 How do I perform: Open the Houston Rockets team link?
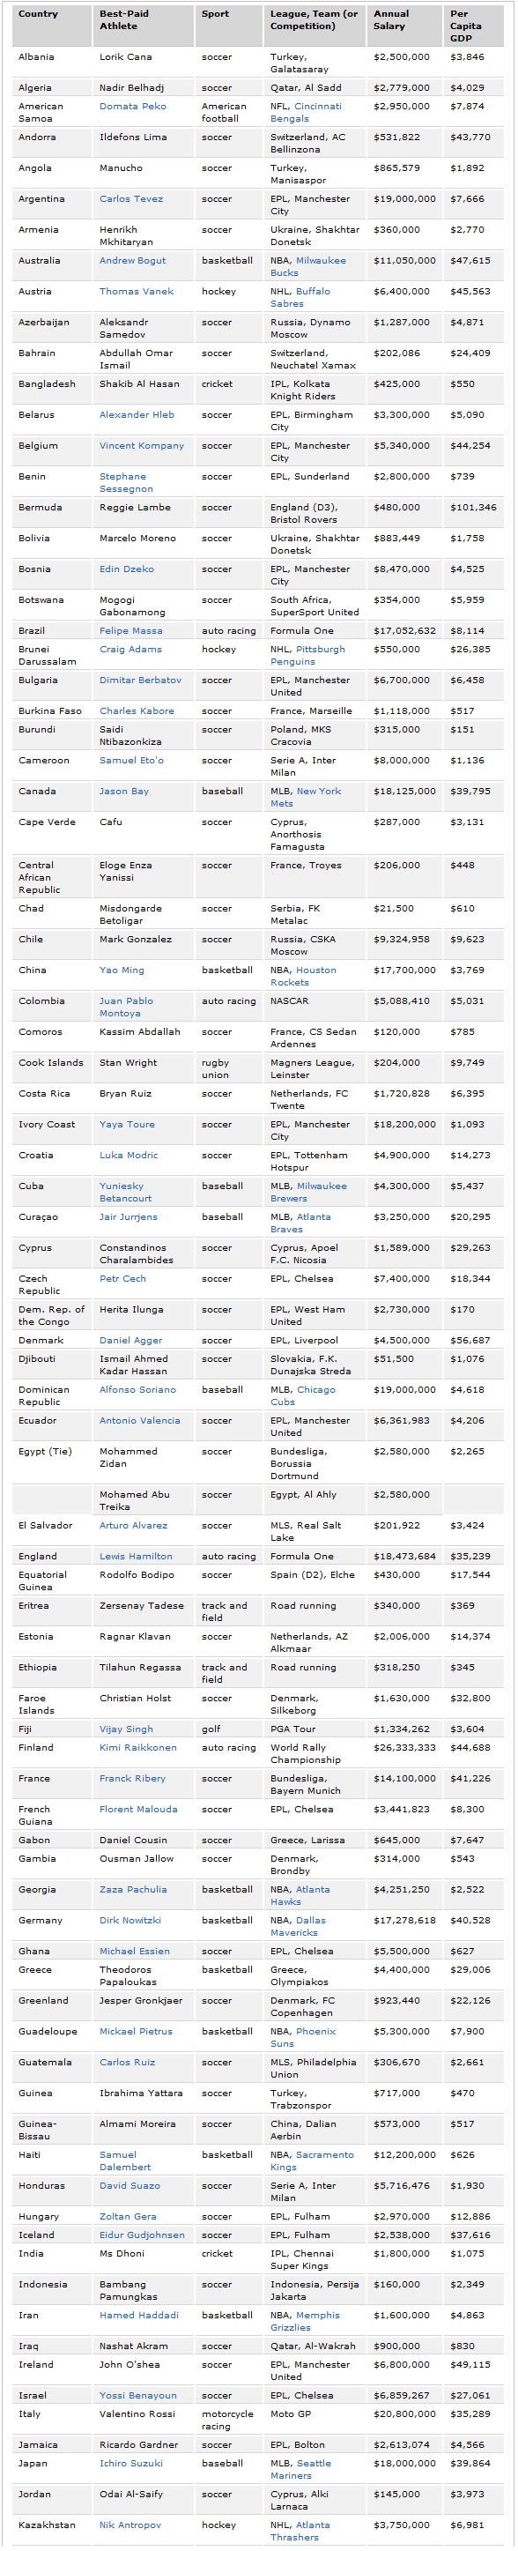303,977
